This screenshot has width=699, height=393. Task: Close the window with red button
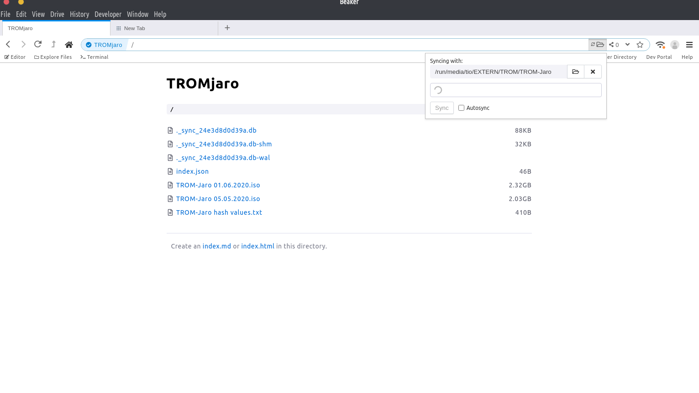[x=6, y=2]
